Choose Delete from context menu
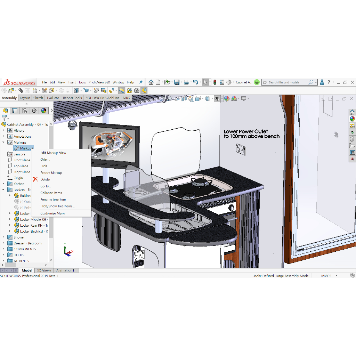The image size is (356, 356). click(x=45, y=179)
